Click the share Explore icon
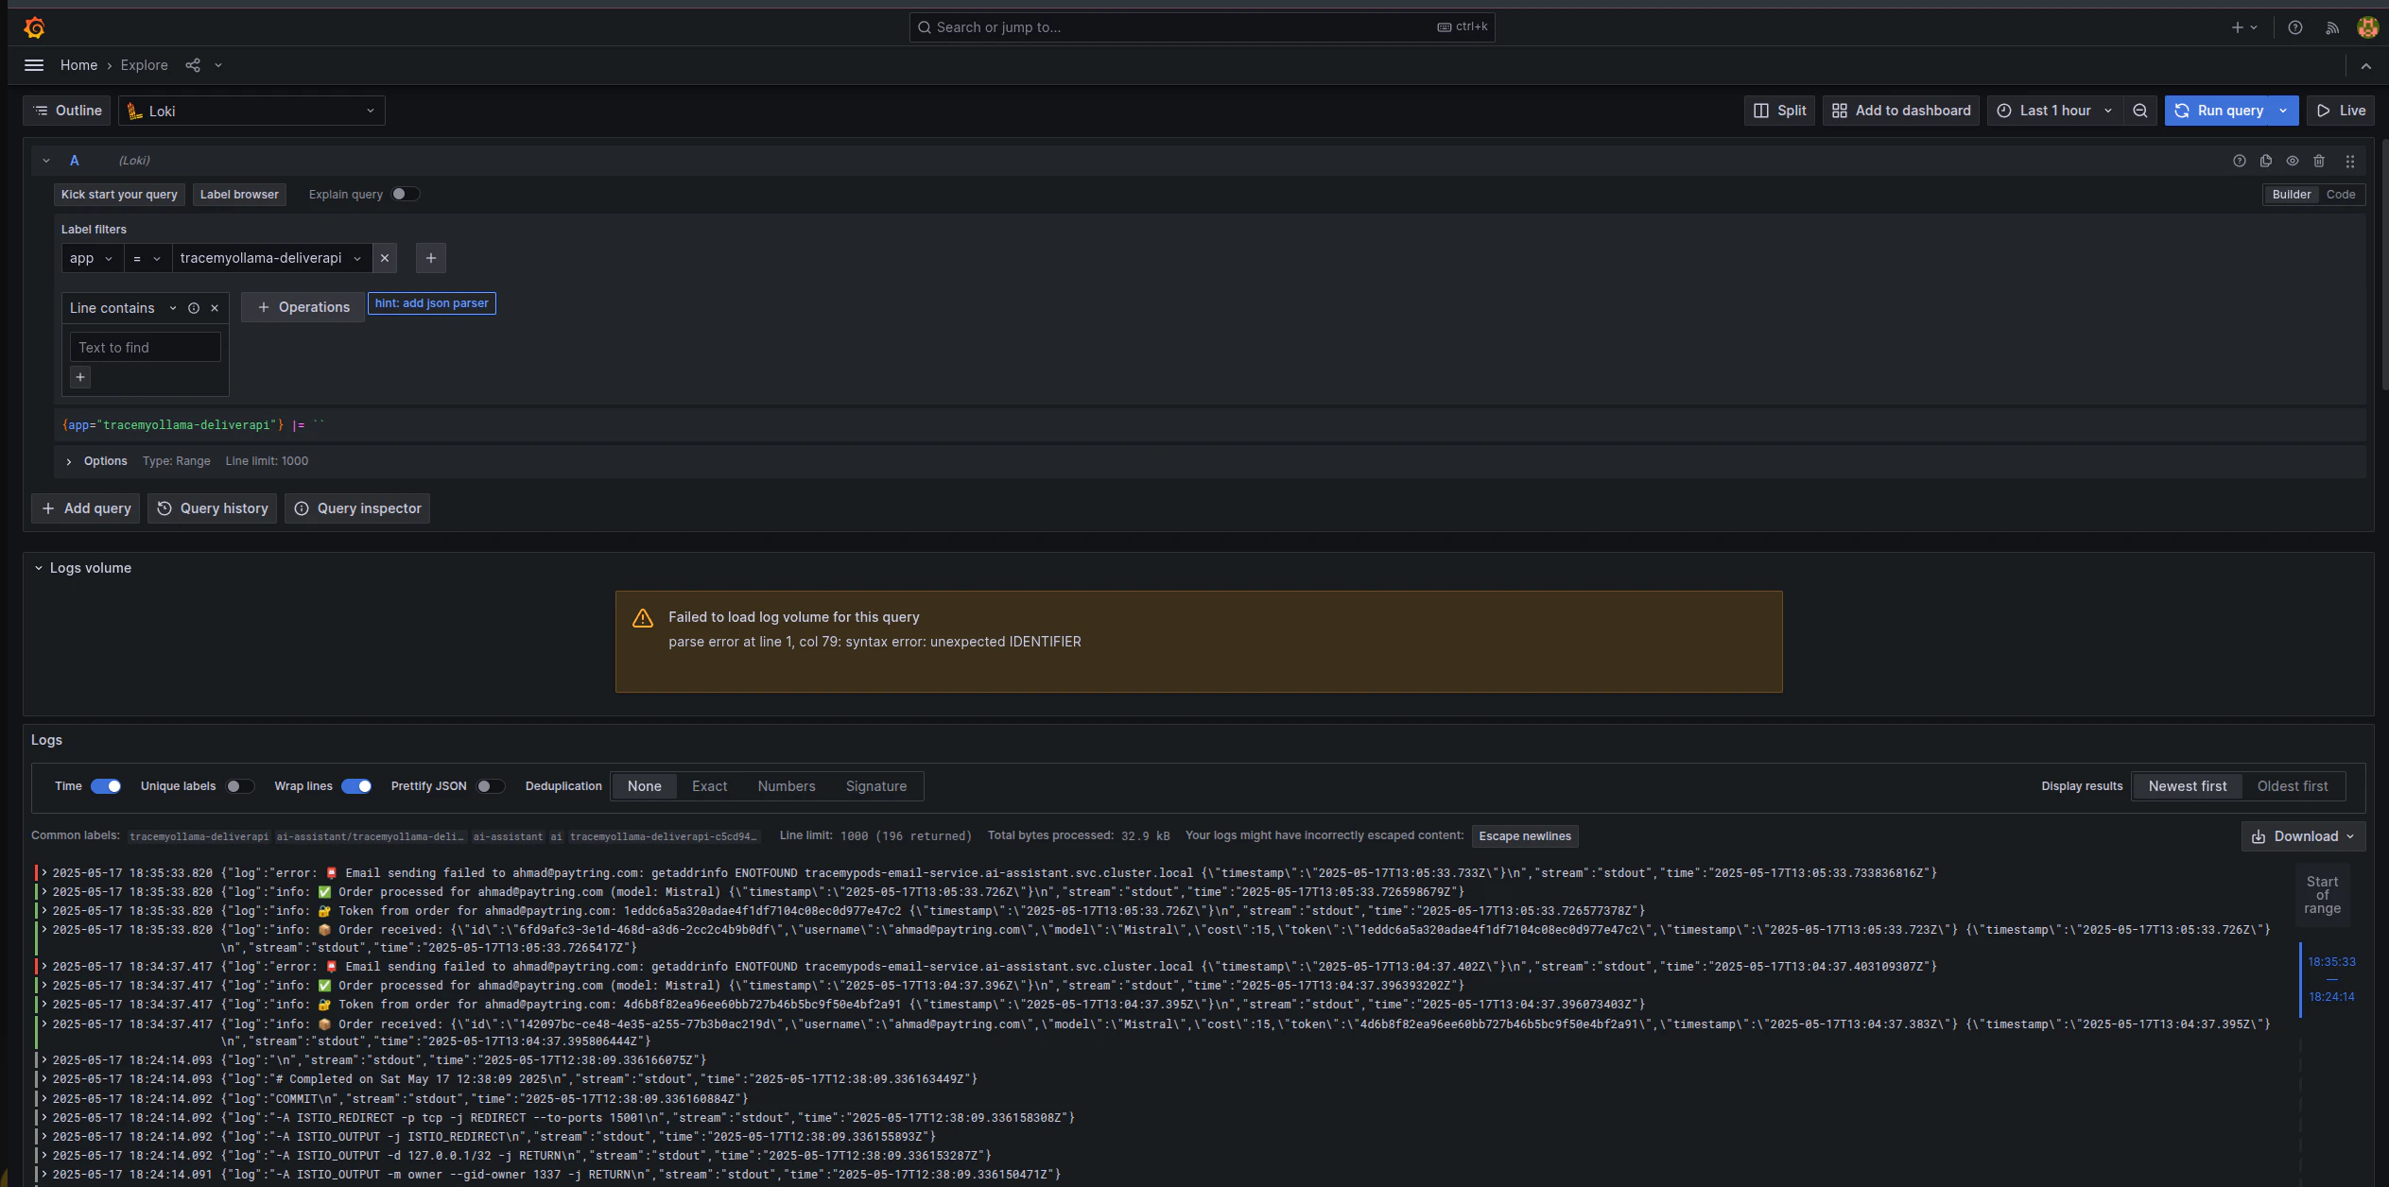 pos(193,65)
